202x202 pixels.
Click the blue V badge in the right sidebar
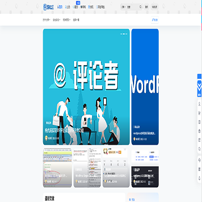pos(199,85)
